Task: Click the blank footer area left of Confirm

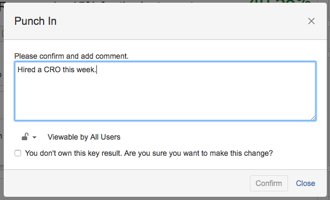Action: (x=127, y=183)
